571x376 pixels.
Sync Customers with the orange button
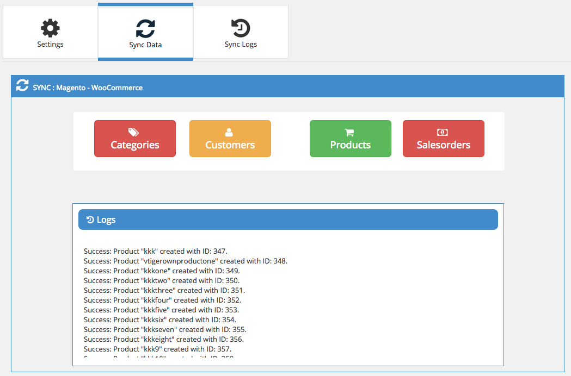pos(230,139)
